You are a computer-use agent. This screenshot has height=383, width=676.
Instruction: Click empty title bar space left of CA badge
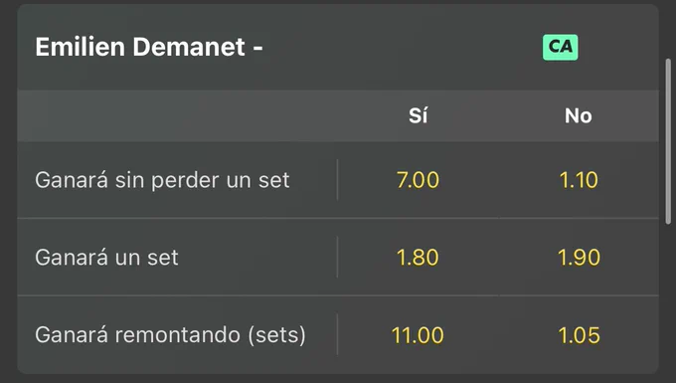[401, 47]
